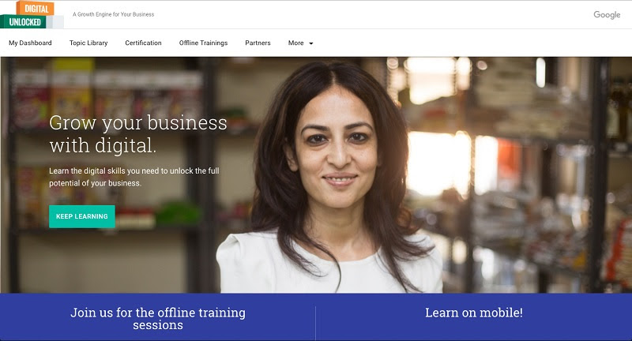Select Offline Trainings in navigation
This screenshot has height=341, width=632.
[x=203, y=43]
